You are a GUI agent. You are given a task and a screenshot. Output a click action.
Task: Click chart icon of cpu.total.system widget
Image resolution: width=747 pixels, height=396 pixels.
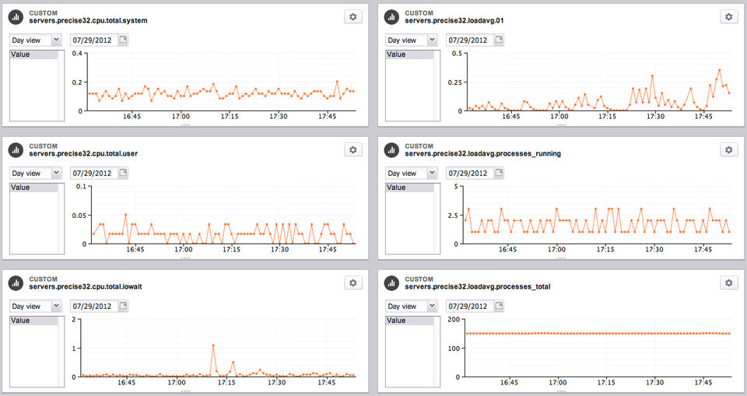click(16, 17)
